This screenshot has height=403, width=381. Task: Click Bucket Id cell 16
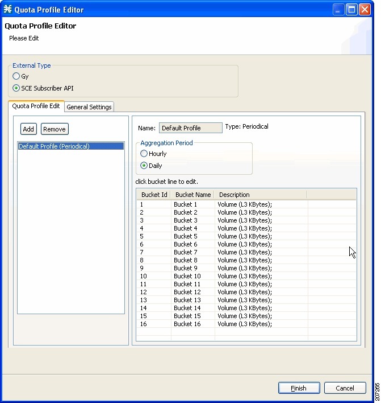tap(154, 324)
